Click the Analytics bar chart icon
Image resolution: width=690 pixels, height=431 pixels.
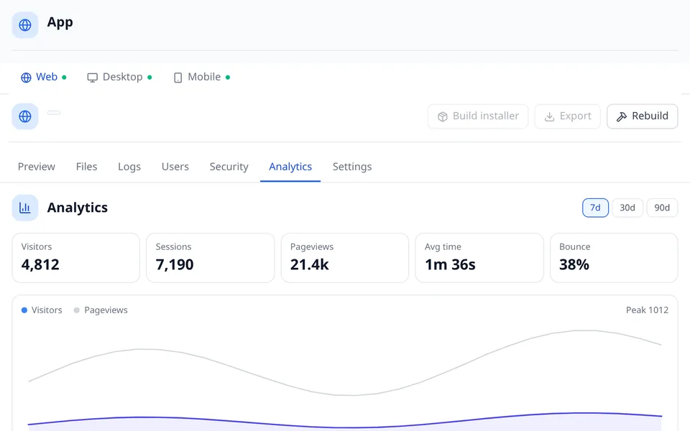tap(25, 208)
